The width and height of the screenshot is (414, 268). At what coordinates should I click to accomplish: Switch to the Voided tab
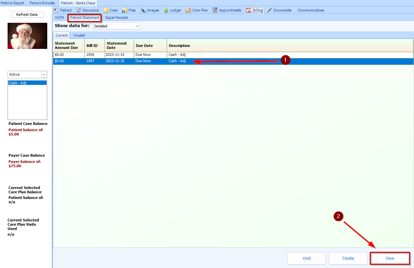click(x=79, y=35)
